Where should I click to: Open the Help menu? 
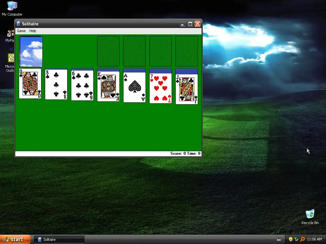(33, 31)
